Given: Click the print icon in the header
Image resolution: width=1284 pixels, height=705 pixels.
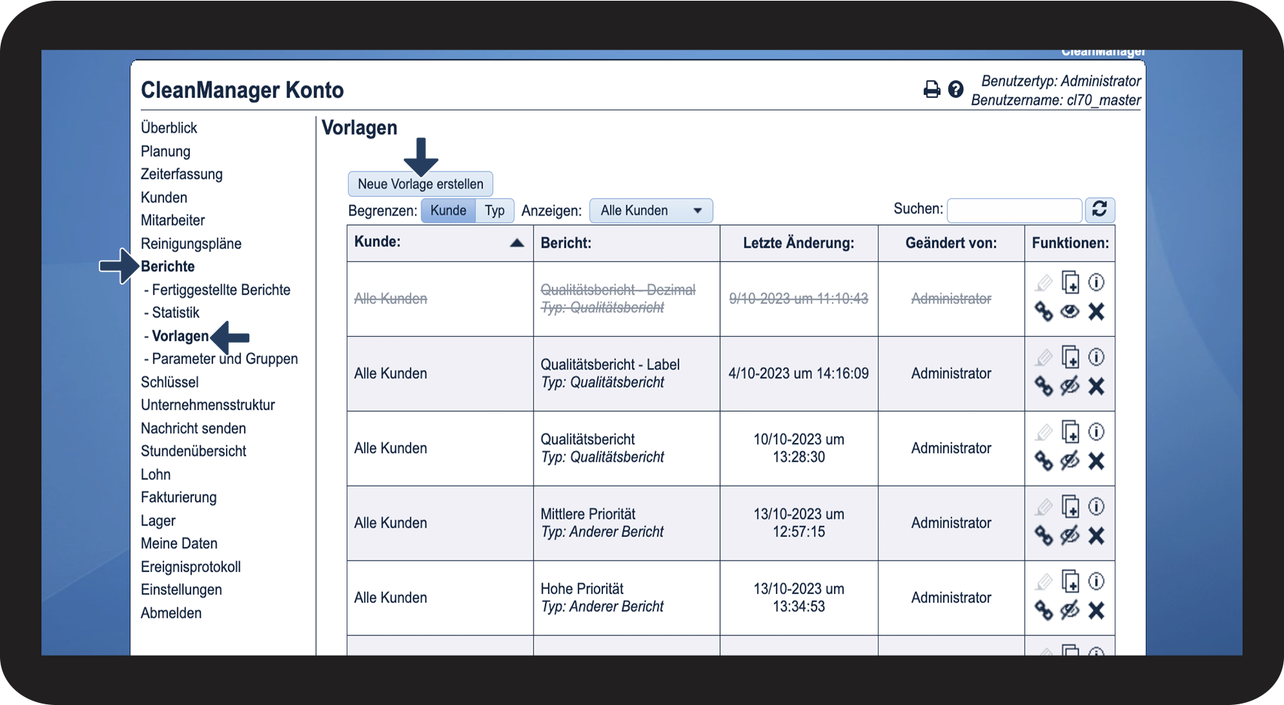Looking at the screenshot, I should coord(931,89).
